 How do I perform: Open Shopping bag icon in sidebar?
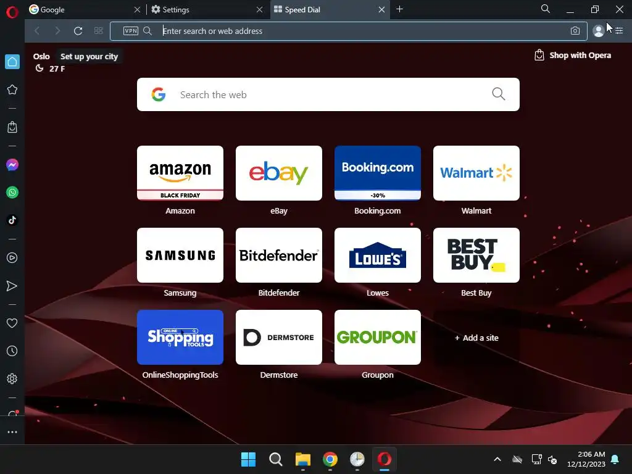pos(12,127)
